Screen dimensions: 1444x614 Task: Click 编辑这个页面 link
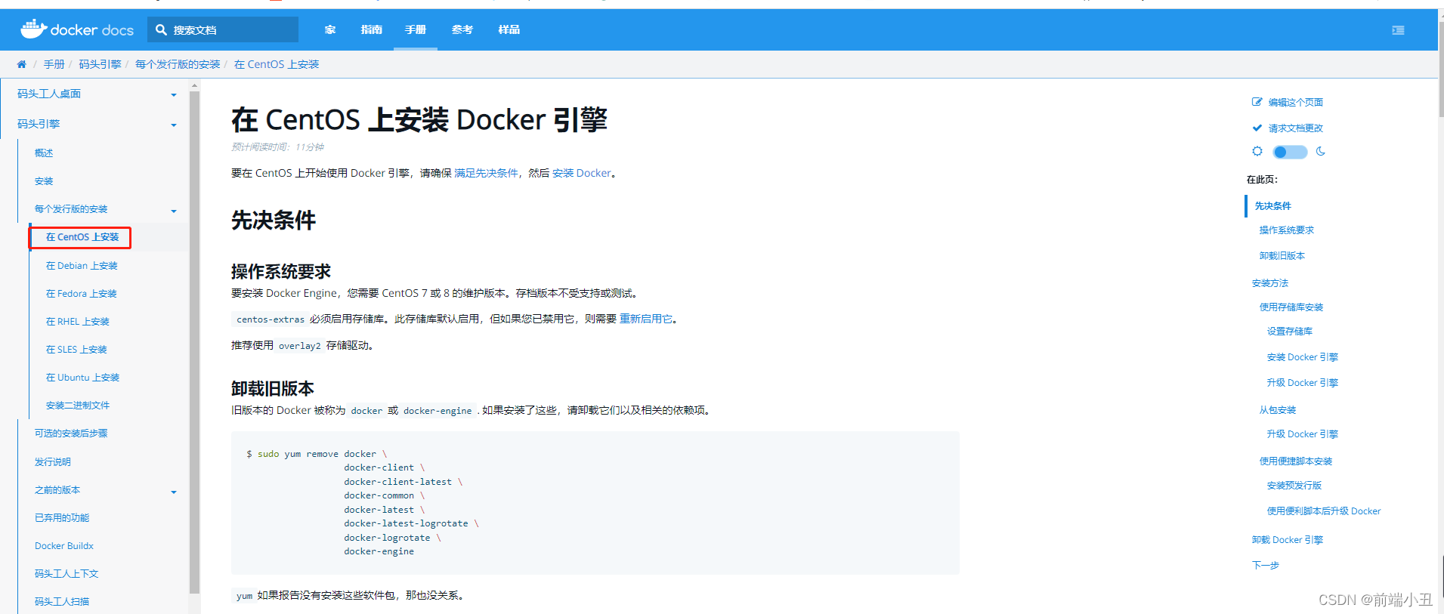point(1296,102)
